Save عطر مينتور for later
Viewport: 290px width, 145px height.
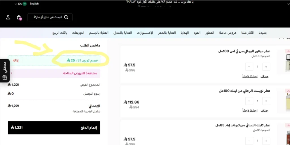[x=250, y=76]
